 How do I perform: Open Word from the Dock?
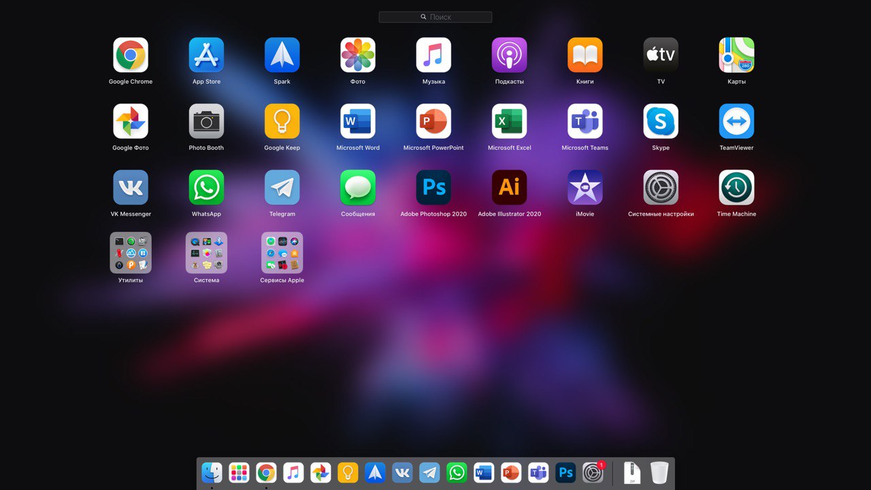click(484, 472)
